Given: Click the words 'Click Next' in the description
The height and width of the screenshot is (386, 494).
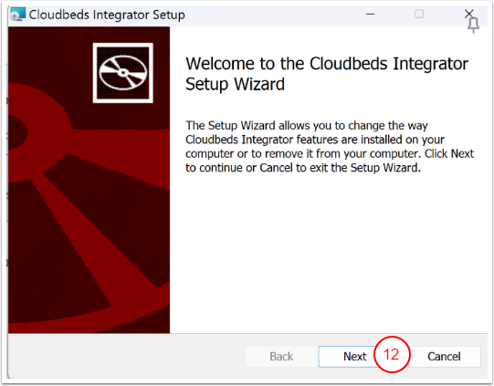Looking at the screenshot, I should pyautogui.click(x=449, y=153).
